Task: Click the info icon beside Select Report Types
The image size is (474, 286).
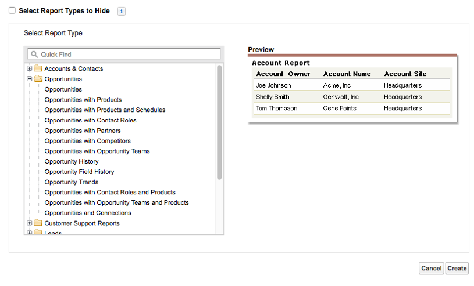Action: pos(121,11)
